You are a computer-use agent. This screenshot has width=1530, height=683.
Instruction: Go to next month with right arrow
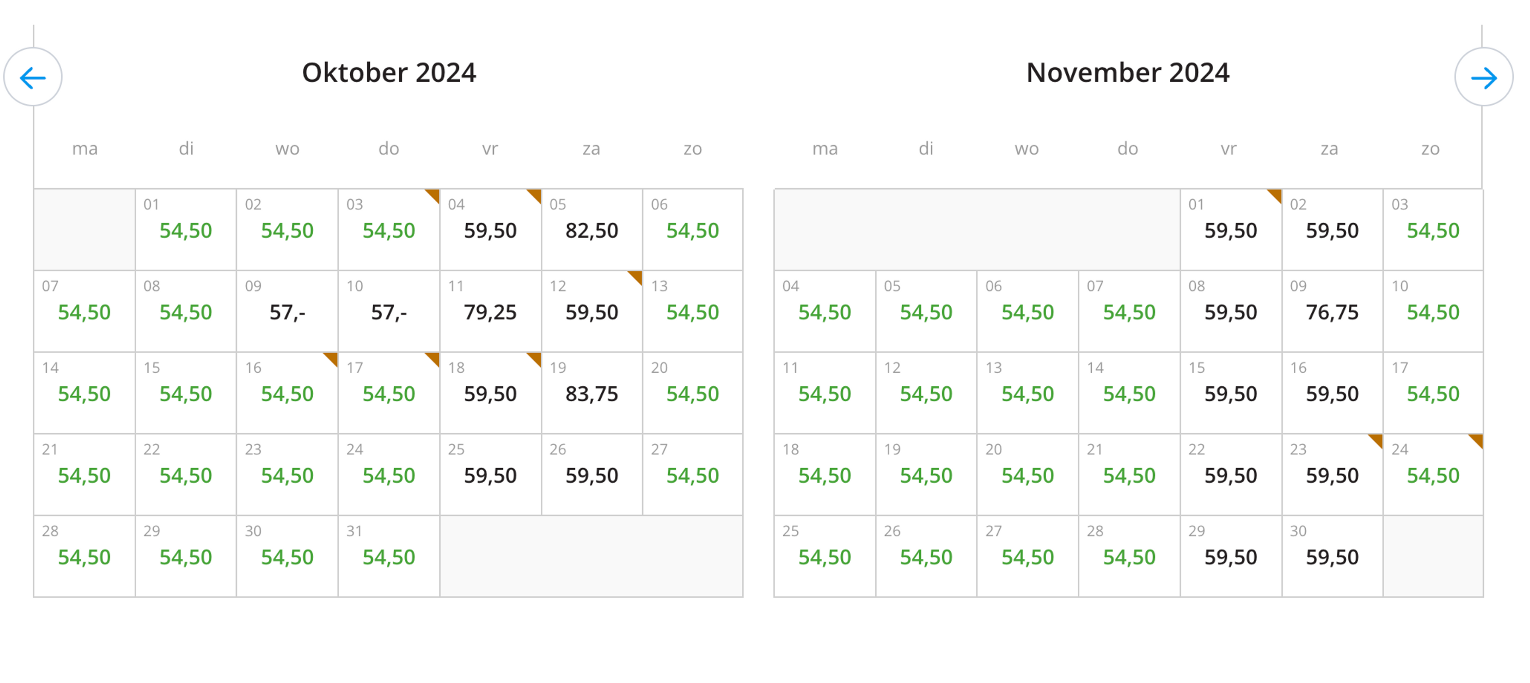coord(1484,77)
